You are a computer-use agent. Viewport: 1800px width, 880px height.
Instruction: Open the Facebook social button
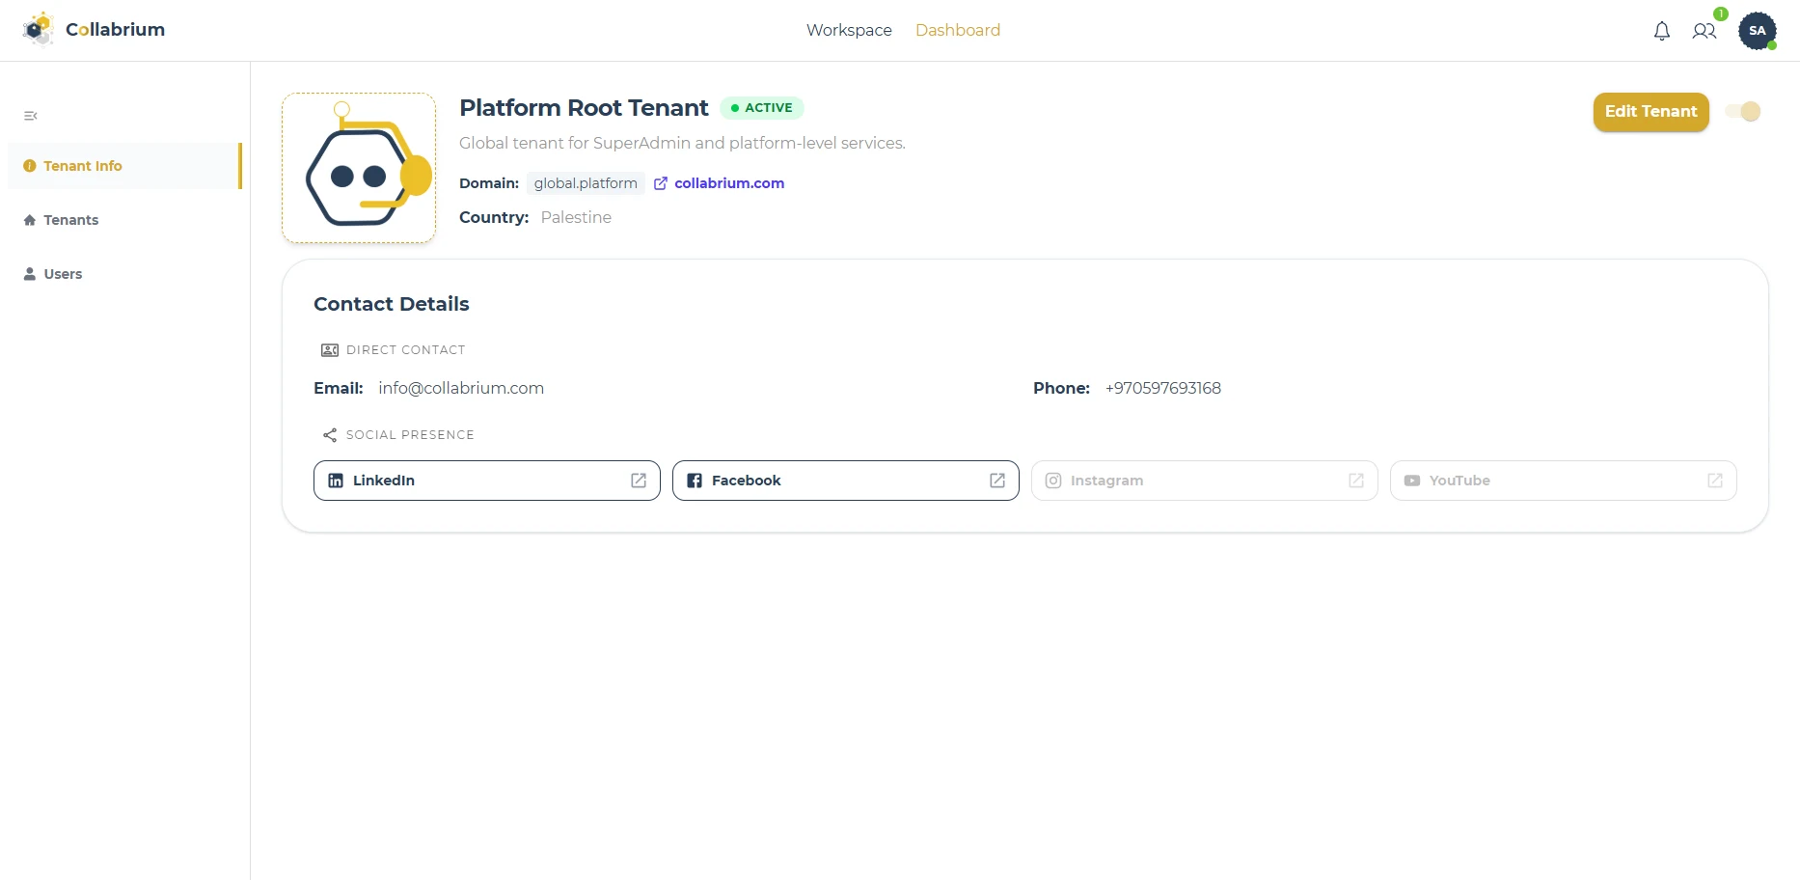coord(846,481)
